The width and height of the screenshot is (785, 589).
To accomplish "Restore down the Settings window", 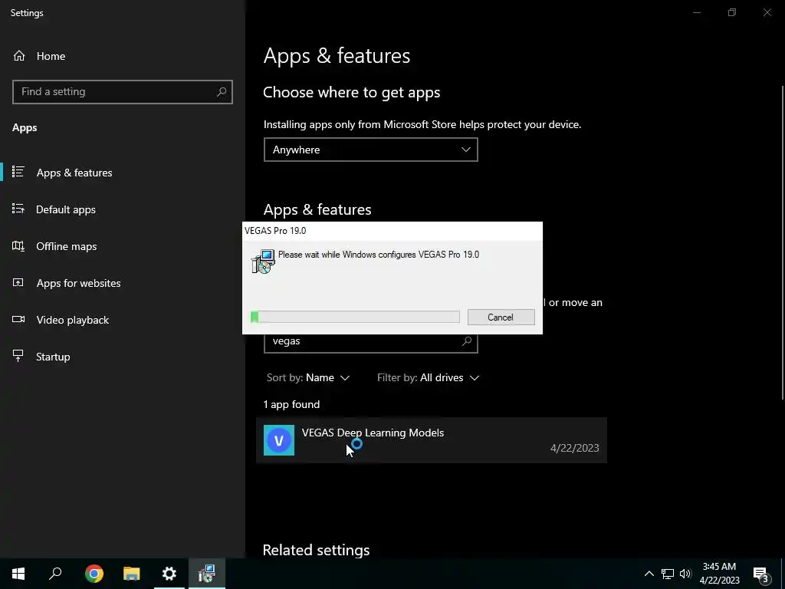I will (732, 12).
